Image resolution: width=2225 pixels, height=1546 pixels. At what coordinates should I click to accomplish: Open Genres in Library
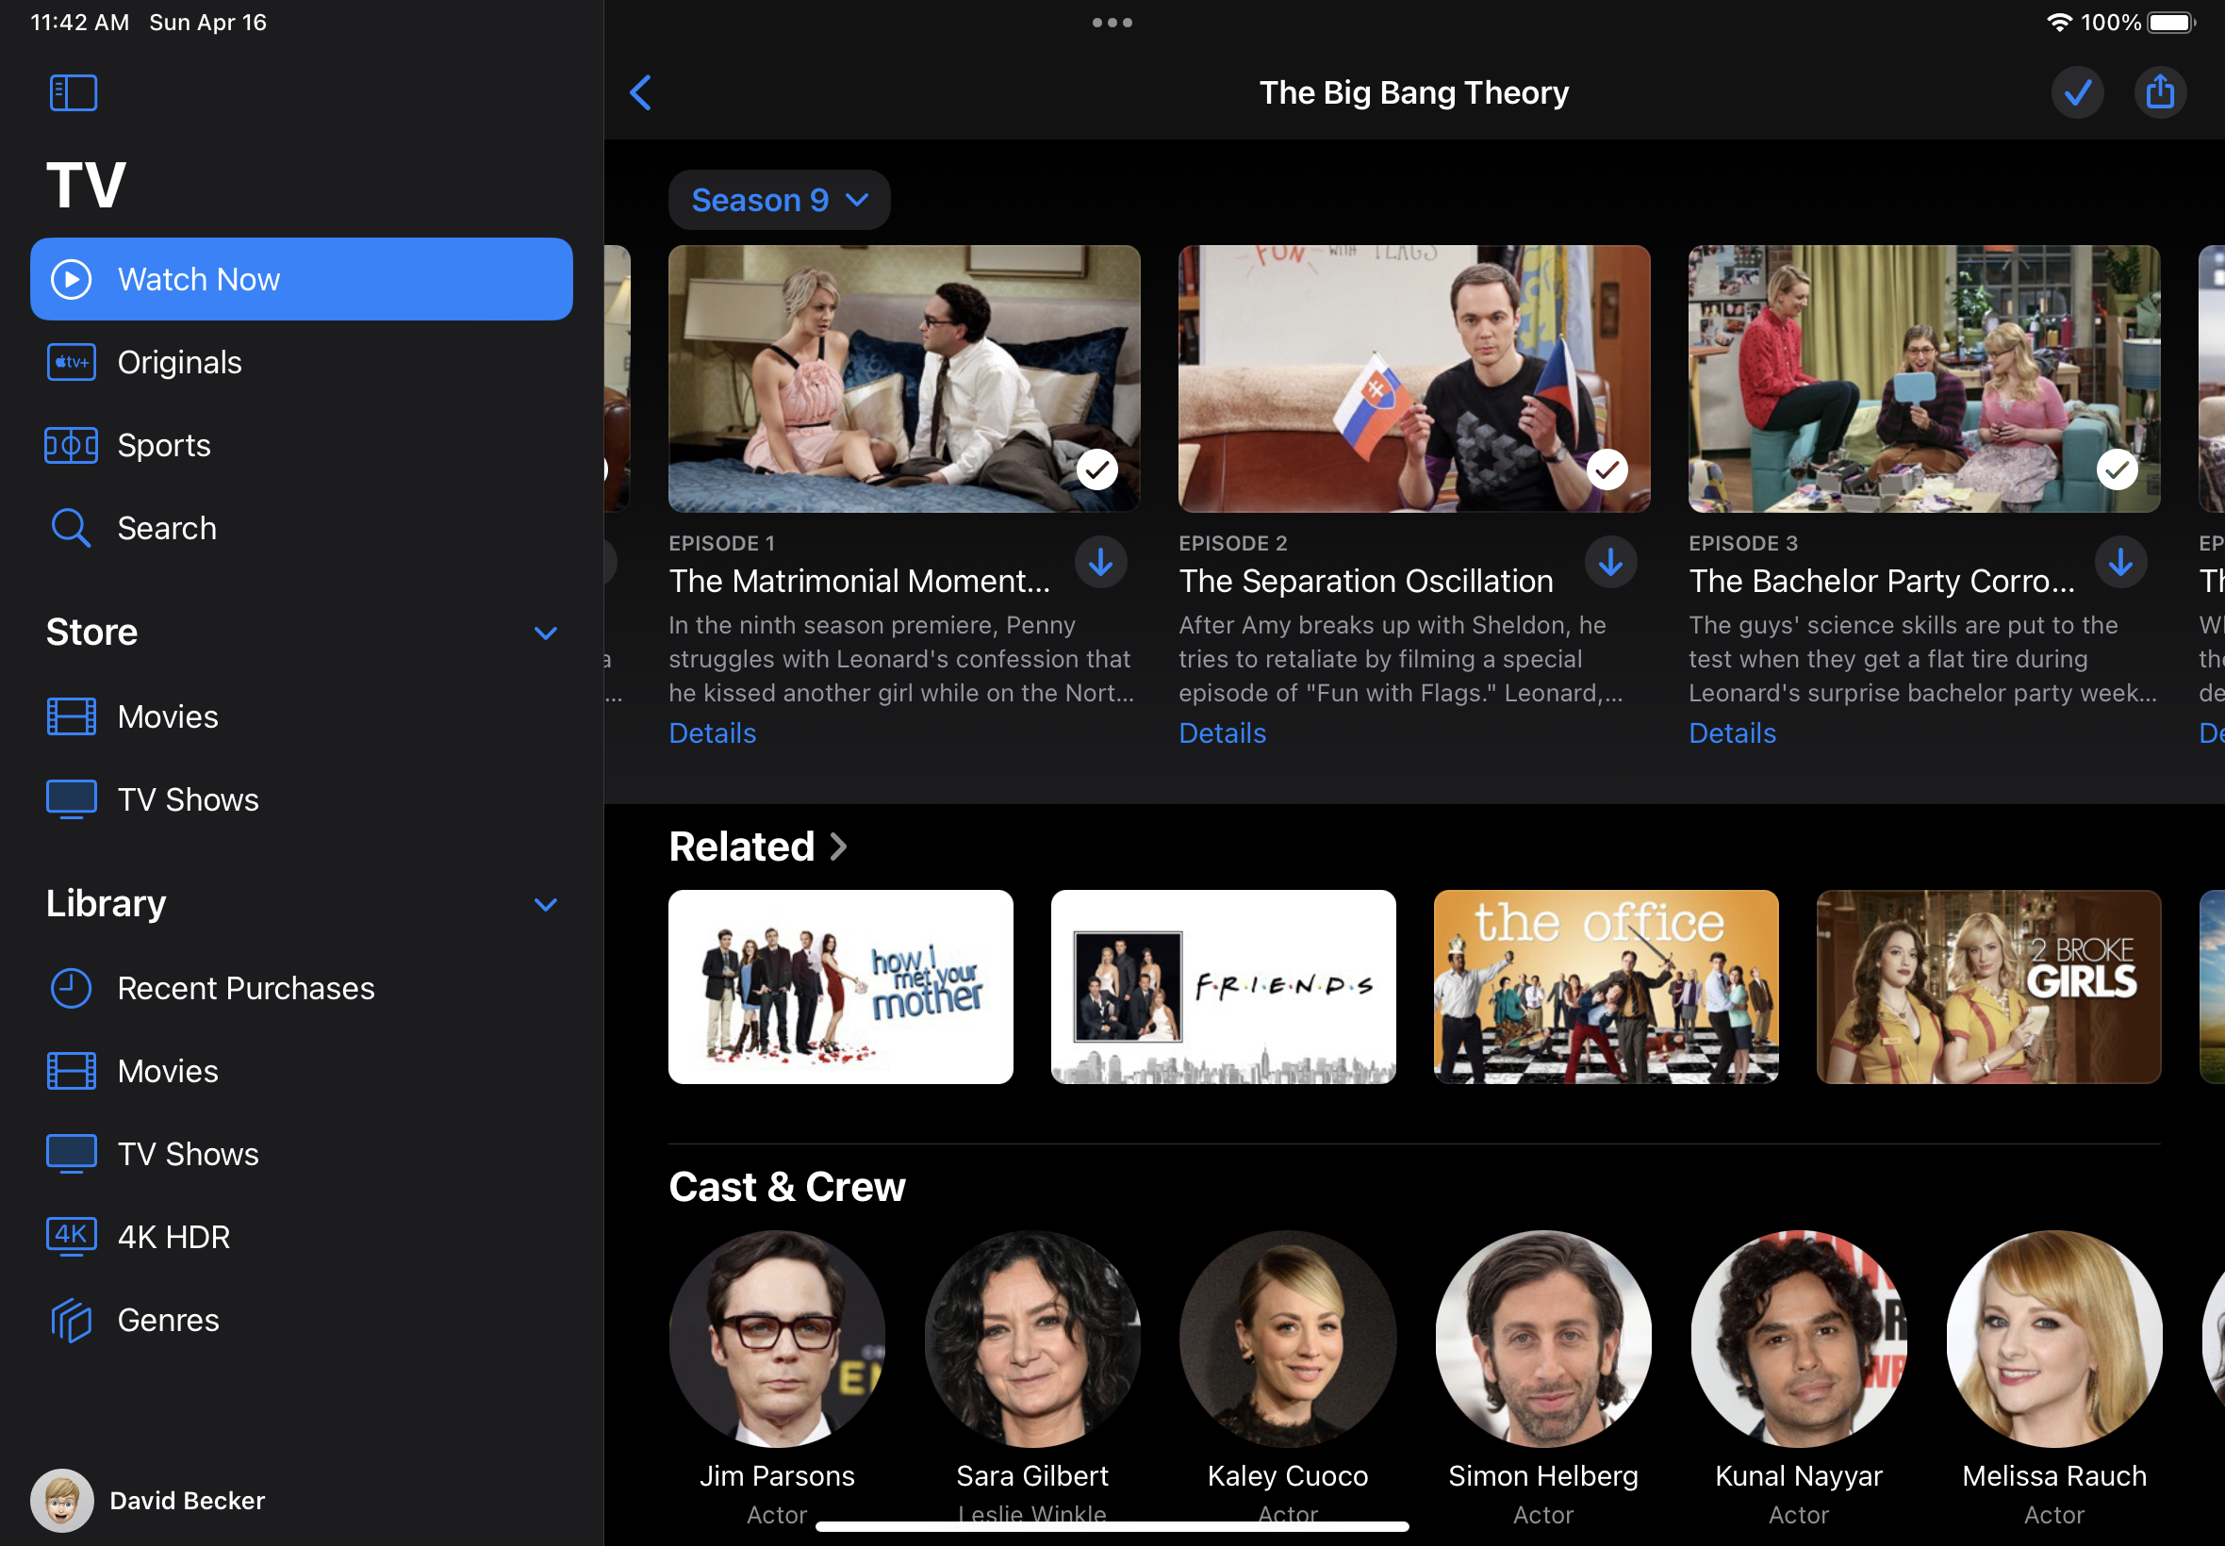point(302,1321)
